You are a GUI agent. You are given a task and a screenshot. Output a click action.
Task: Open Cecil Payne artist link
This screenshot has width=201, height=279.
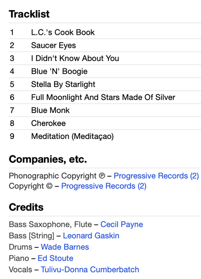click(122, 224)
